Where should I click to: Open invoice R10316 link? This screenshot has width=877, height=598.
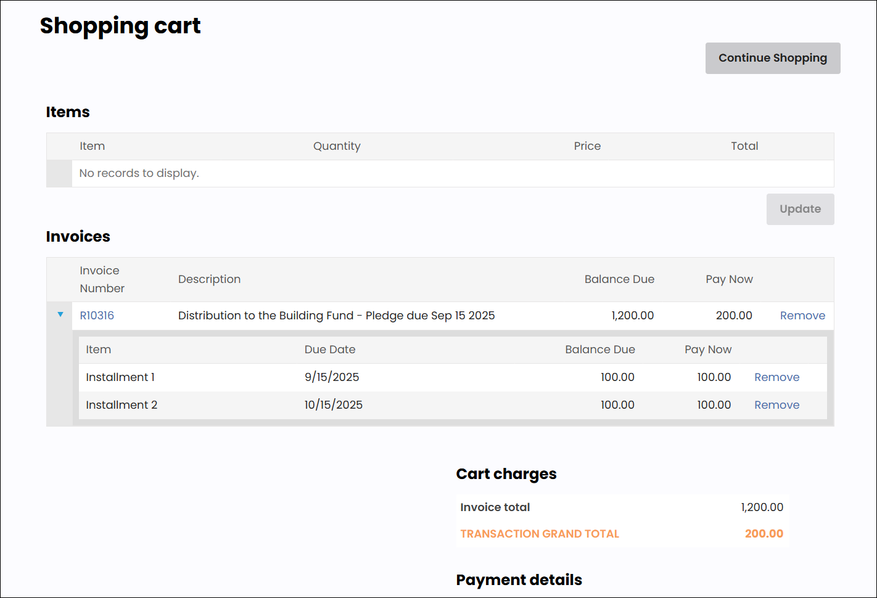[97, 316]
